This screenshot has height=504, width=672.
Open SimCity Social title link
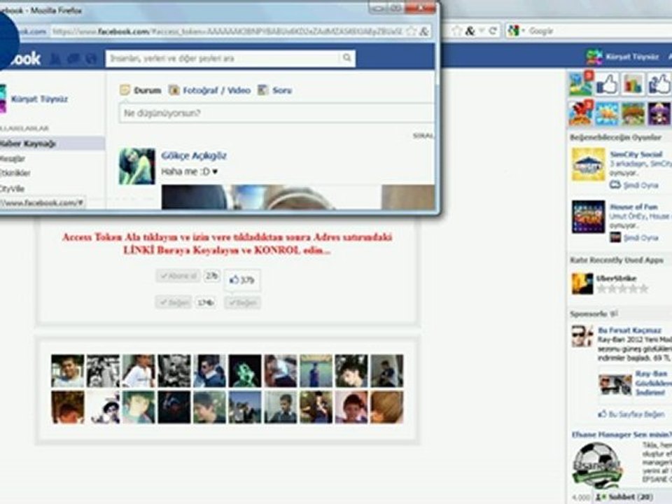click(x=636, y=154)
